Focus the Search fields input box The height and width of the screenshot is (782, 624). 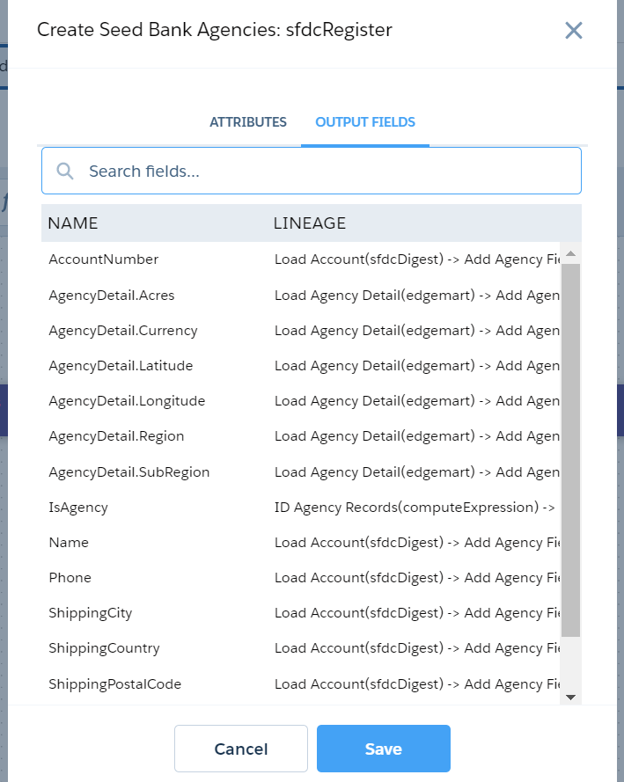326,171
